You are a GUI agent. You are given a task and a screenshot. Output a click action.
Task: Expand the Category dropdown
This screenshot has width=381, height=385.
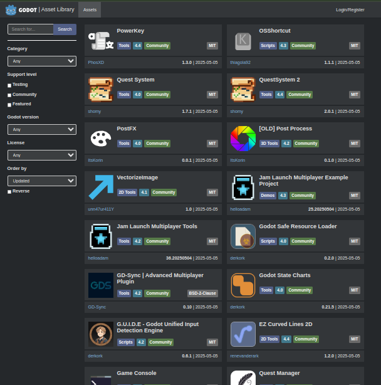click(42, 61)
